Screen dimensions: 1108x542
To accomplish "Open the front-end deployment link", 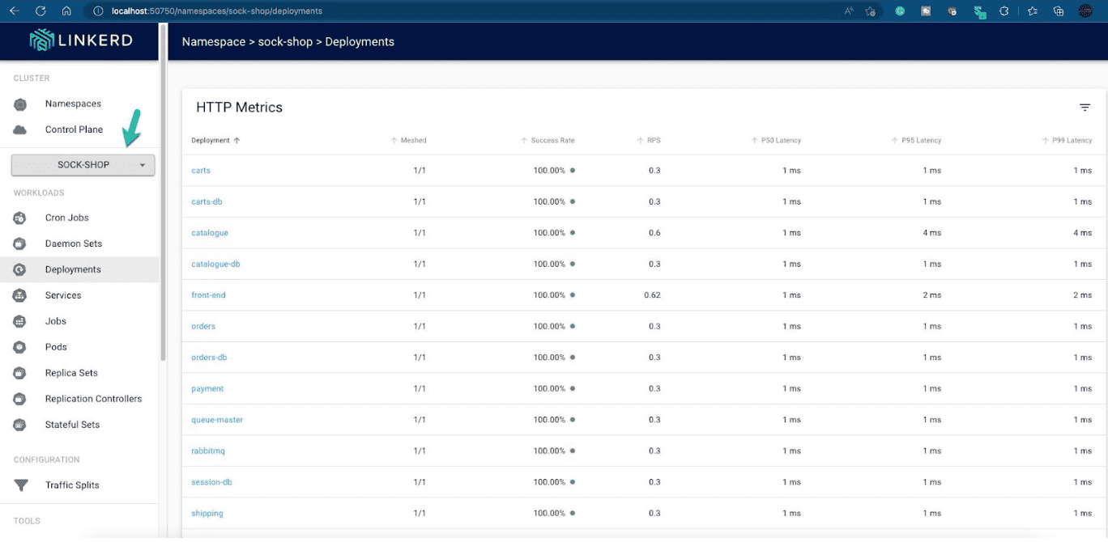I will (208, 295).
